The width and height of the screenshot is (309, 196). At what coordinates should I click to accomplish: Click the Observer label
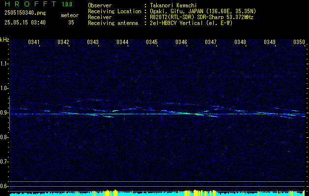[x=100, y=5]
